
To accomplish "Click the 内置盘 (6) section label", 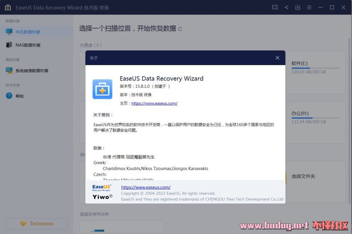I will click(x=91, y=45).
